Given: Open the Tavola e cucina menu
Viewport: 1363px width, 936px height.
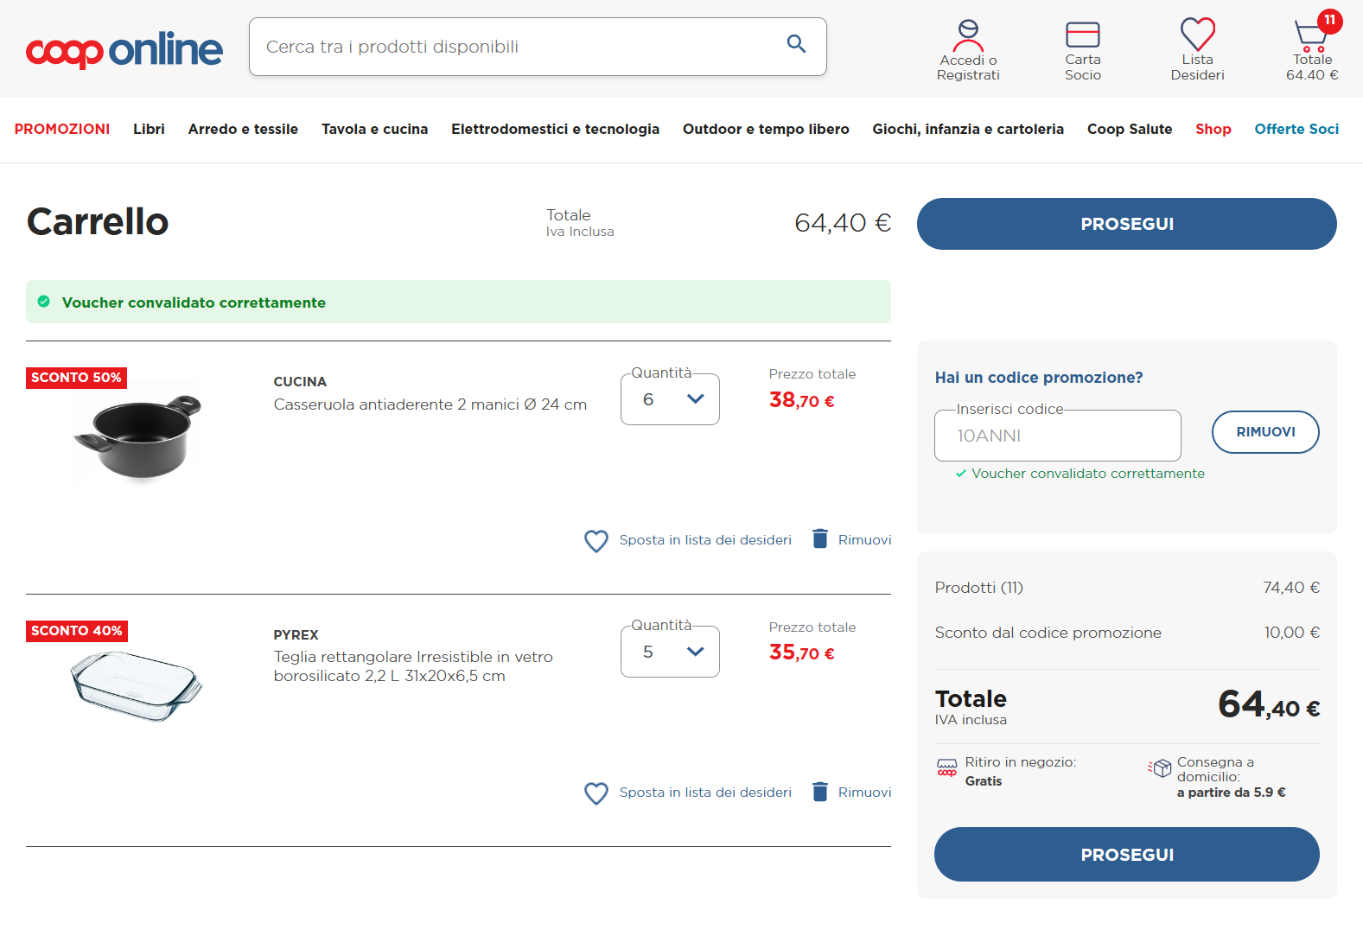Looking at the screenshot, I should 374,129.
